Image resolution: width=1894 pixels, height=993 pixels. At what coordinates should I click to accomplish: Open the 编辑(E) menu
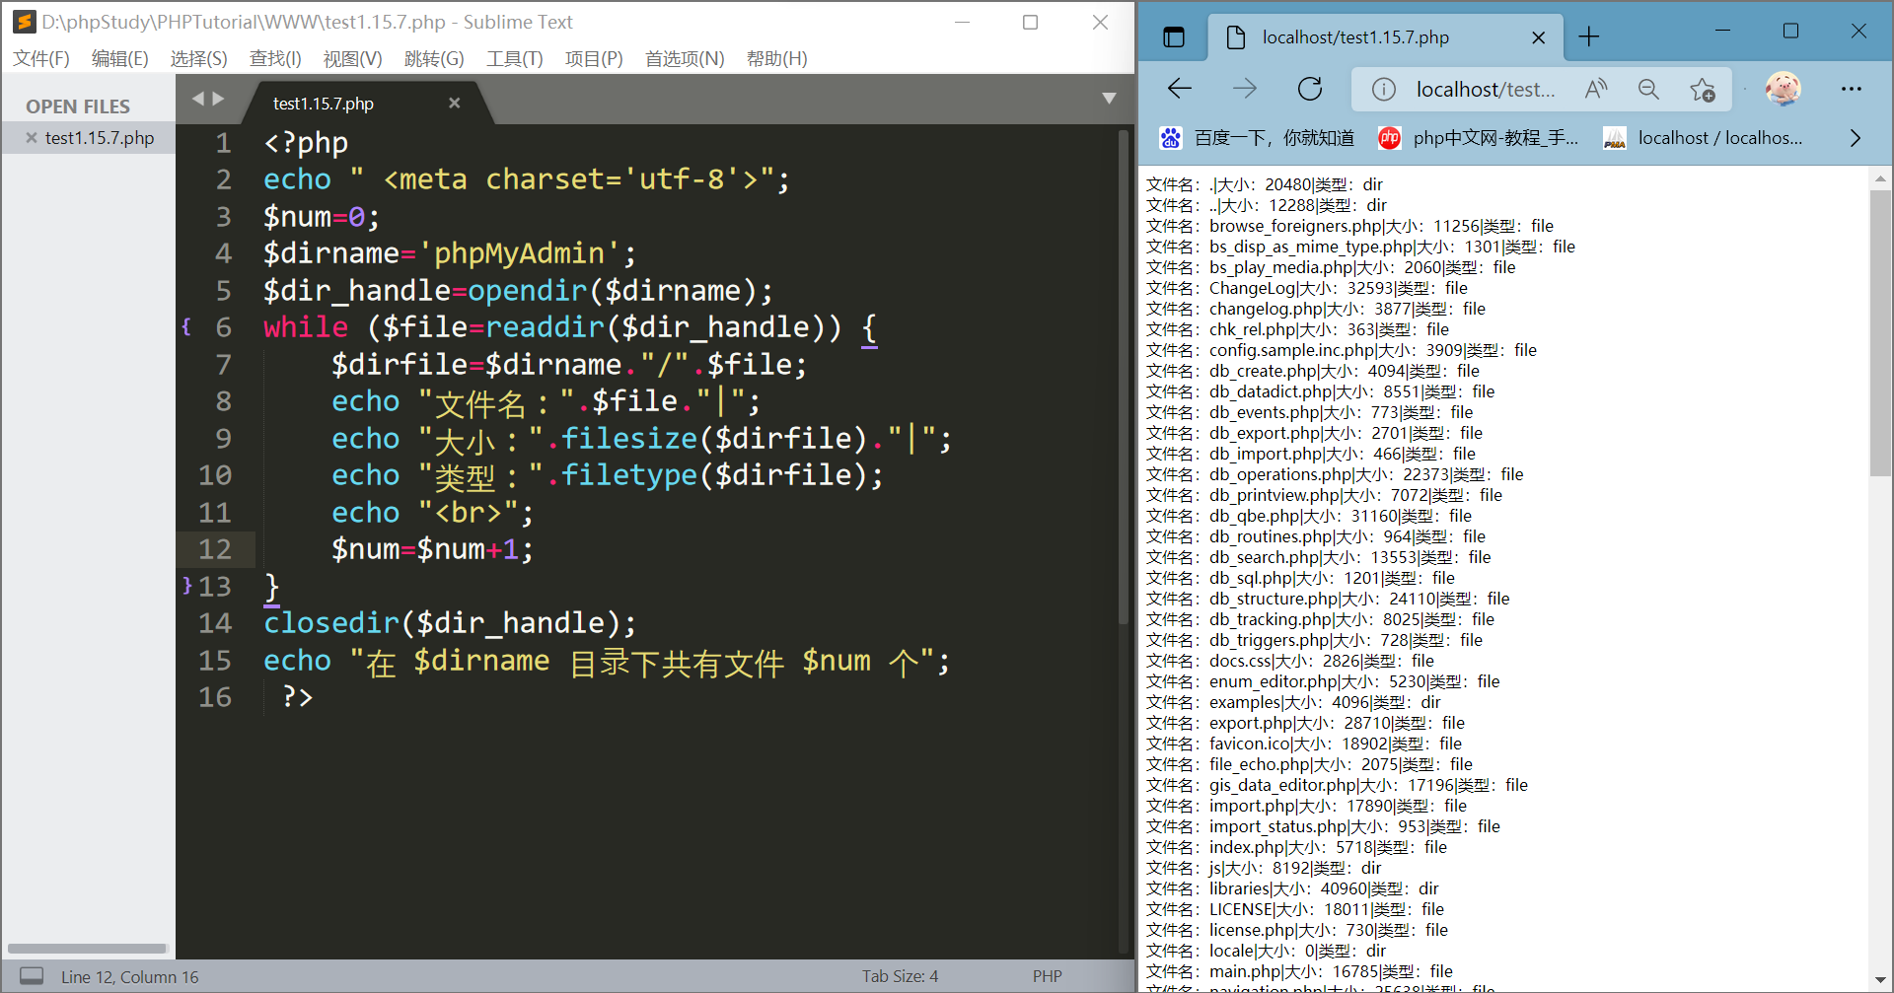120,59
